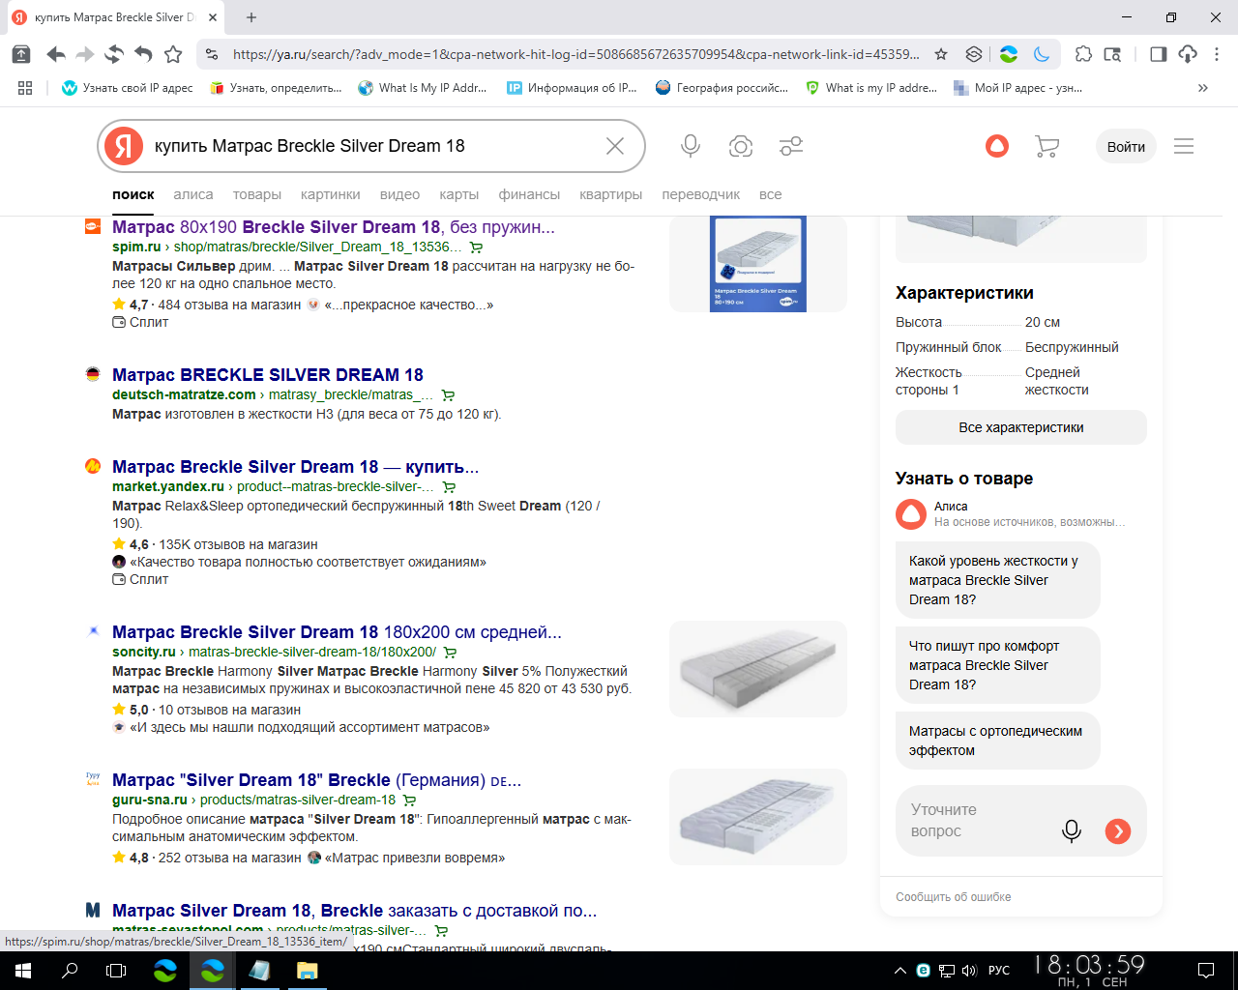Open the 'Мой IP адрес - узн...' bookmark
This screenshot has height=990, width=1238.
click(x=1017, y=88)
